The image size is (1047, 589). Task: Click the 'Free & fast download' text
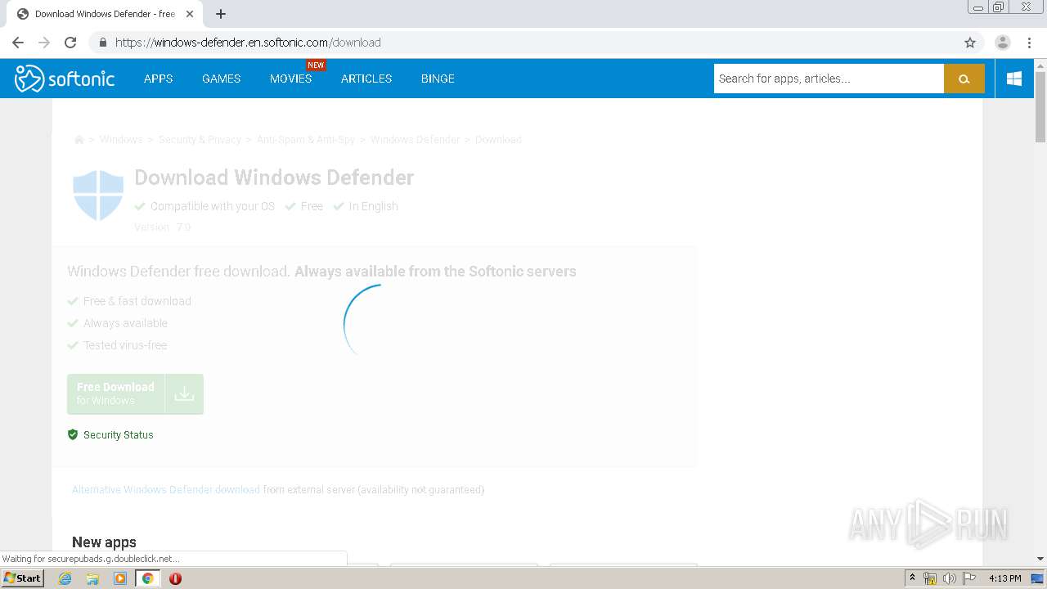[137, 301]
